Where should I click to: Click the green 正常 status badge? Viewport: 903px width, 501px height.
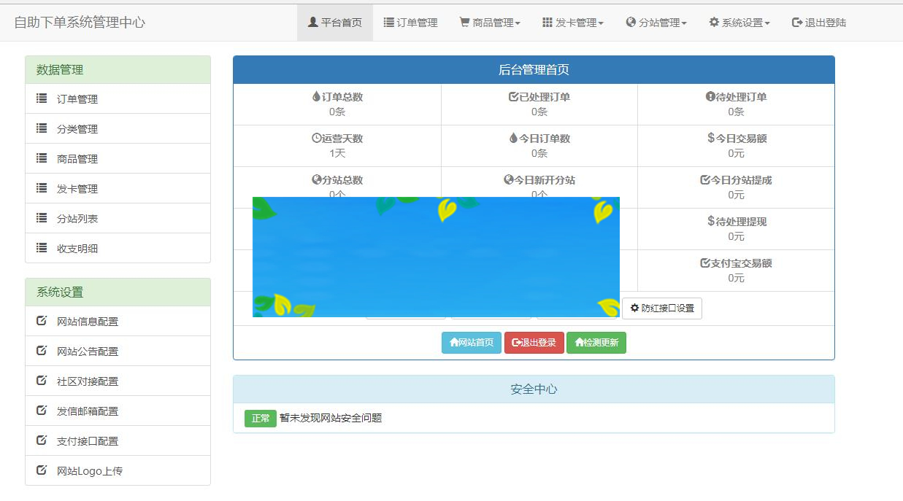(x=260, y=419)
